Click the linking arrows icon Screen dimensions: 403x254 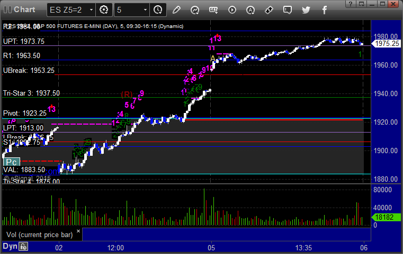(269, 10)
